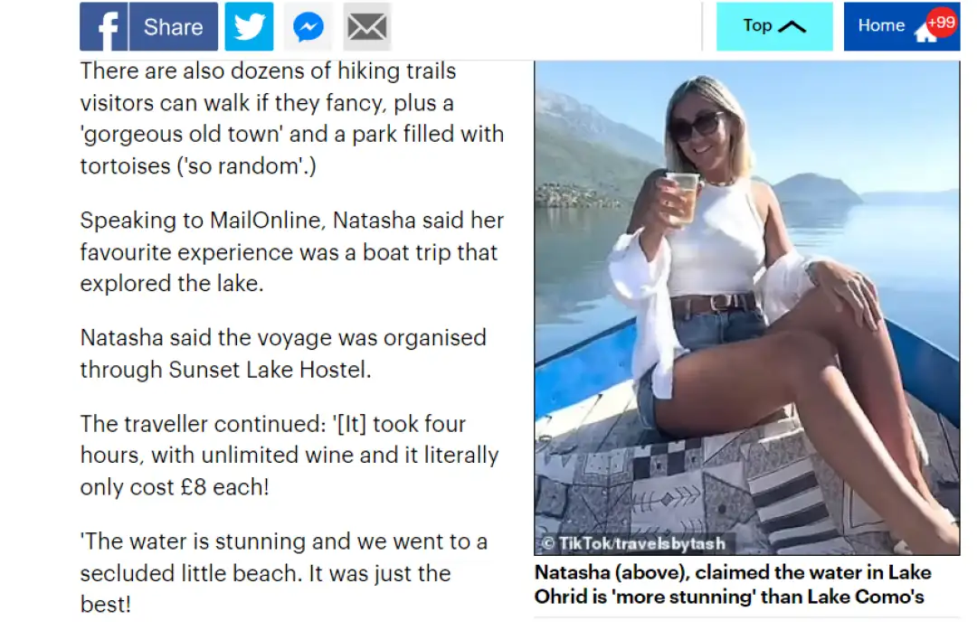Email the article using the envelope icon
The width and height of the screenshot is (977, 630).
coord(367,27)
